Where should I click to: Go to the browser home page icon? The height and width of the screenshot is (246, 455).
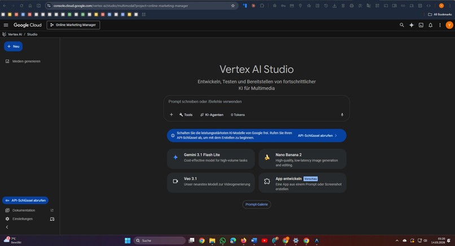click(x=30, y=6)
